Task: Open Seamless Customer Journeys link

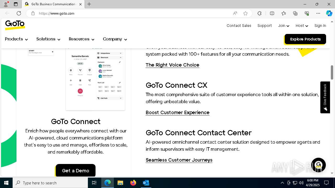Action: [x=179, y=160]
